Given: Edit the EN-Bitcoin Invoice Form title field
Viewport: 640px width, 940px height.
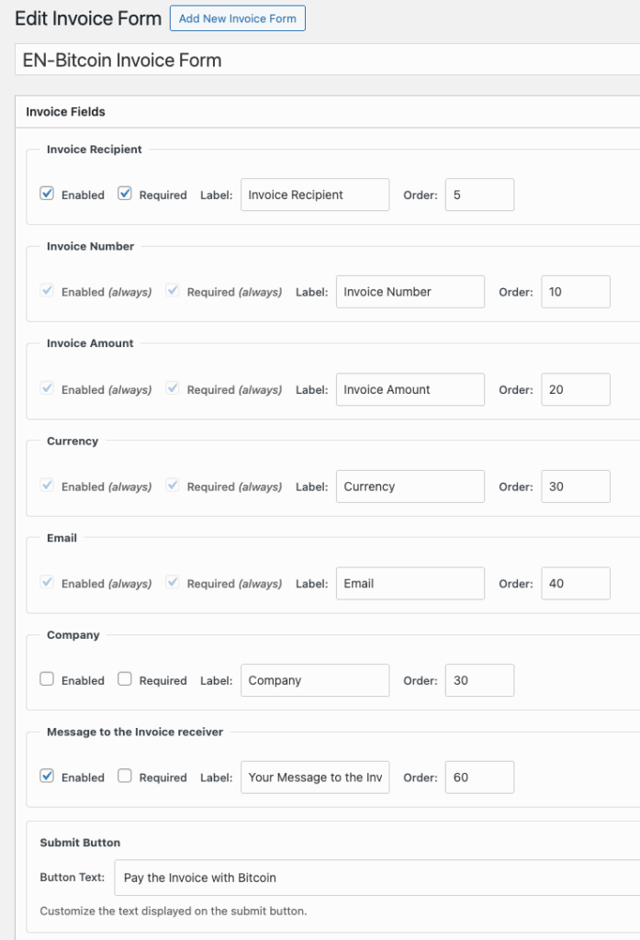Looking at the screenshot, I should 327,61.
